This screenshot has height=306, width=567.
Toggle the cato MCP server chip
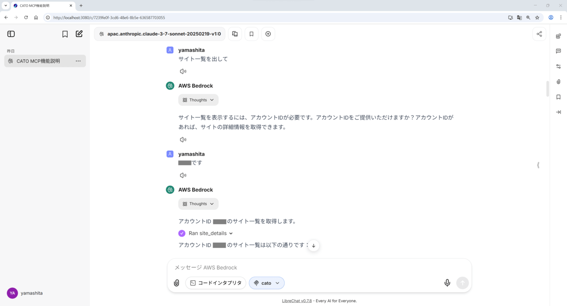click(267, 283)
